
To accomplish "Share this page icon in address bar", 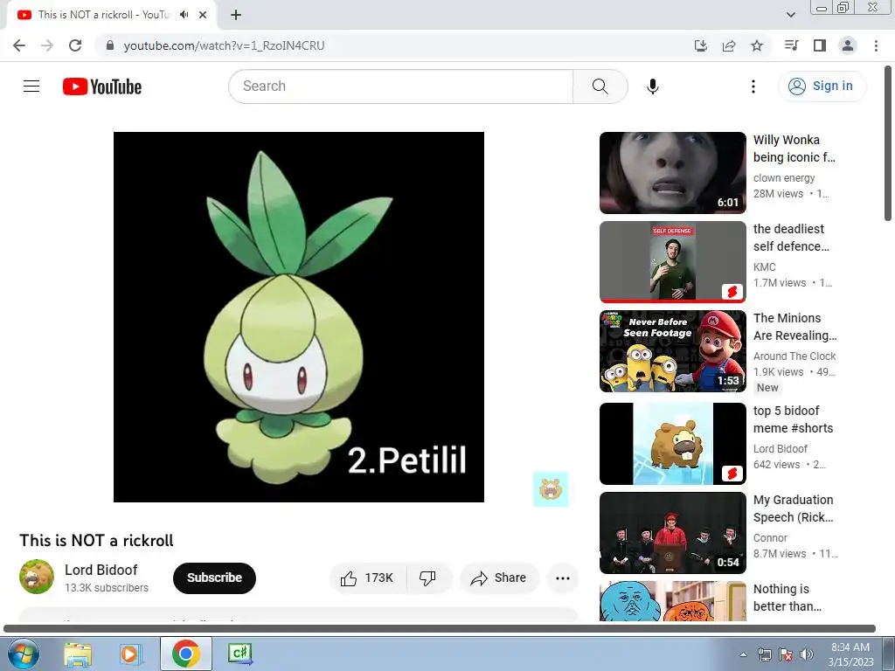I will (729, 45).
